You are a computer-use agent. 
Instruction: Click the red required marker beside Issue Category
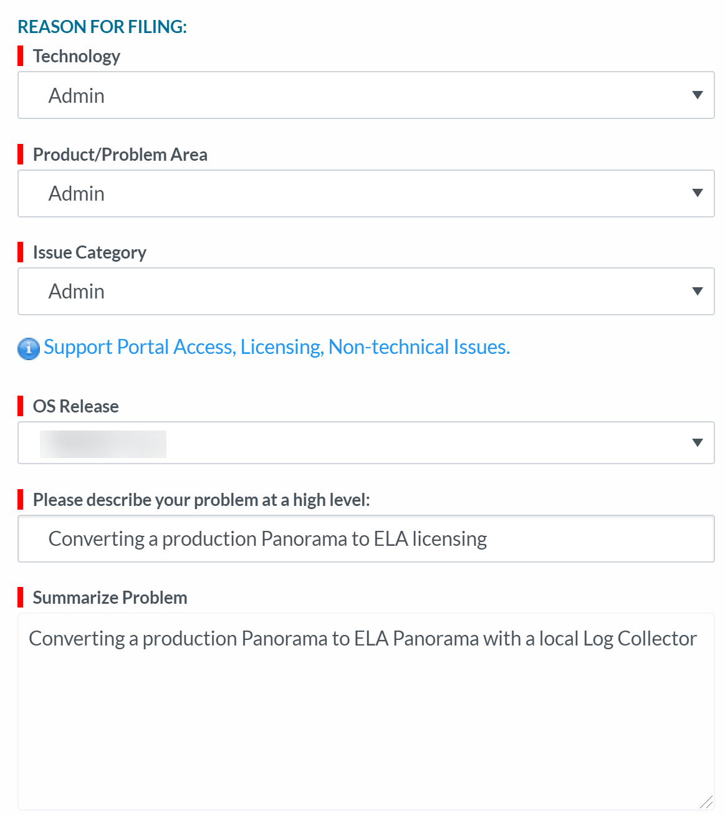point(21,252)
